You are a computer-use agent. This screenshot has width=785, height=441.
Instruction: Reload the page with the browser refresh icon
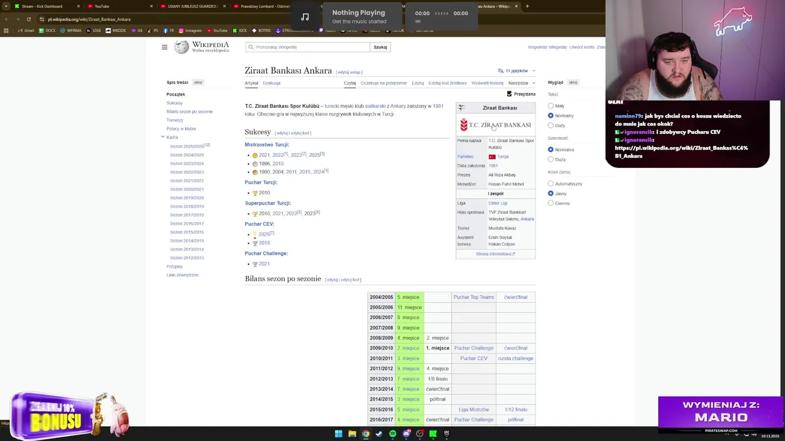pos(29,19)
